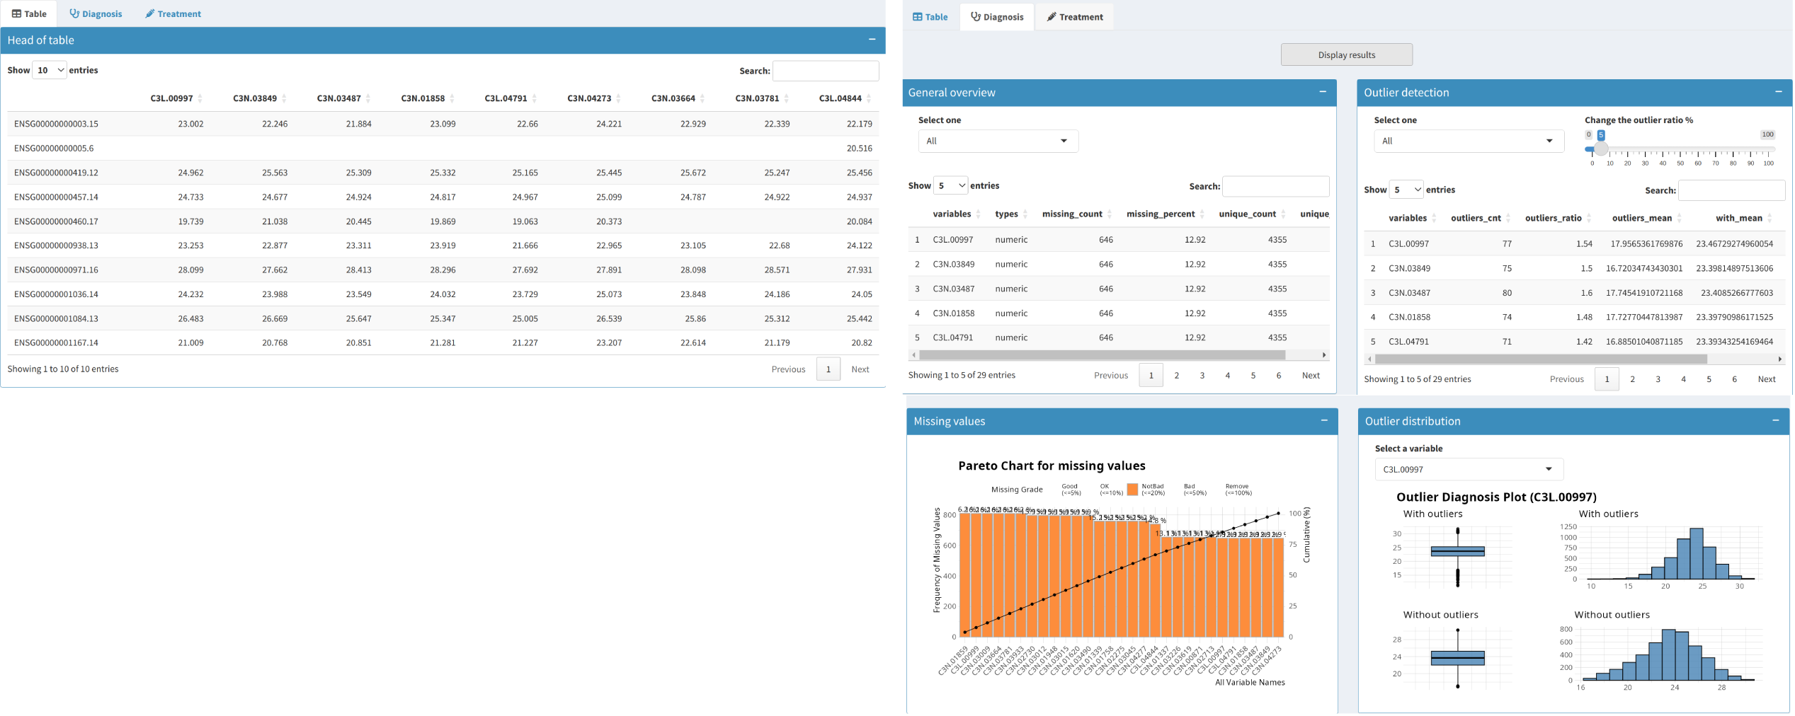Switch to the Table tab in right panel
Viewport: 1795px width, 716px height.
[x=930, y=17]
